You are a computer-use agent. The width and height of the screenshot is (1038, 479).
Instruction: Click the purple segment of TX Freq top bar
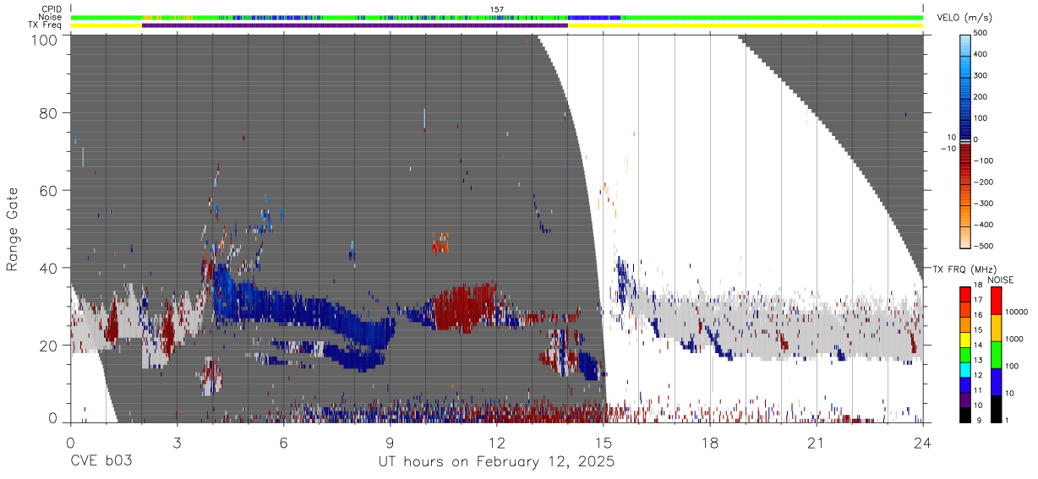[x=355, y=25]
